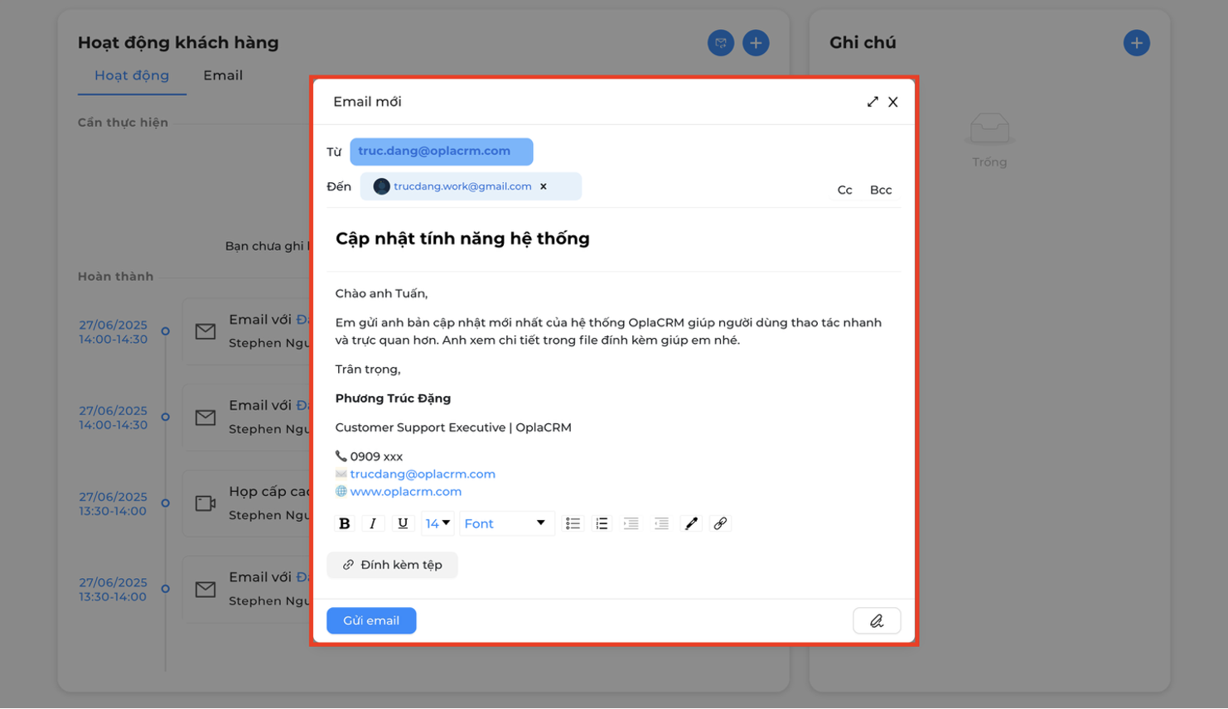Image resolution: width=1228 pixels, height=709 pixels.
Task: Click the Đính kèm tệp attach button
Action: point(392,565)
